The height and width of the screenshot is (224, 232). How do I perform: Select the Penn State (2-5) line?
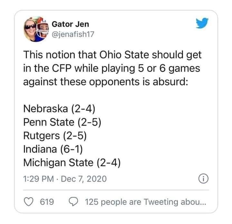click(x=62, y=122)
